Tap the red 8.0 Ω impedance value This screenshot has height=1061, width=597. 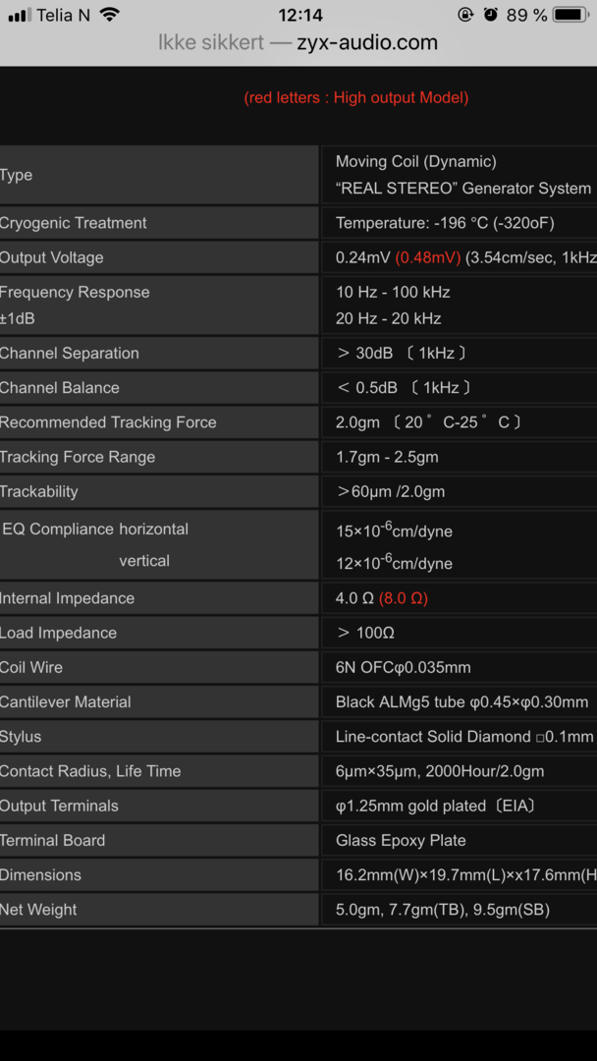[x=404, y=598]
